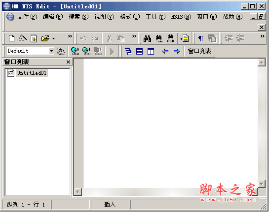
Task: Tile windows horizontally icon
Action: pyautogui.click(x=139, y=51)
